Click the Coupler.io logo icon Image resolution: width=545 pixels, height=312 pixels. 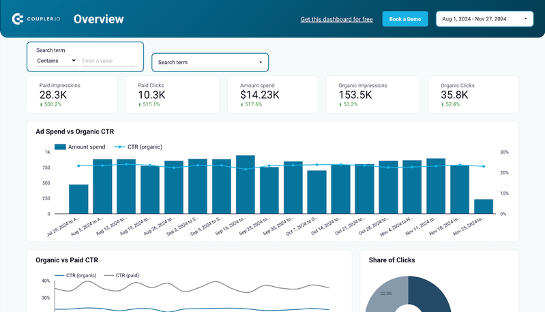pos(18,19)
